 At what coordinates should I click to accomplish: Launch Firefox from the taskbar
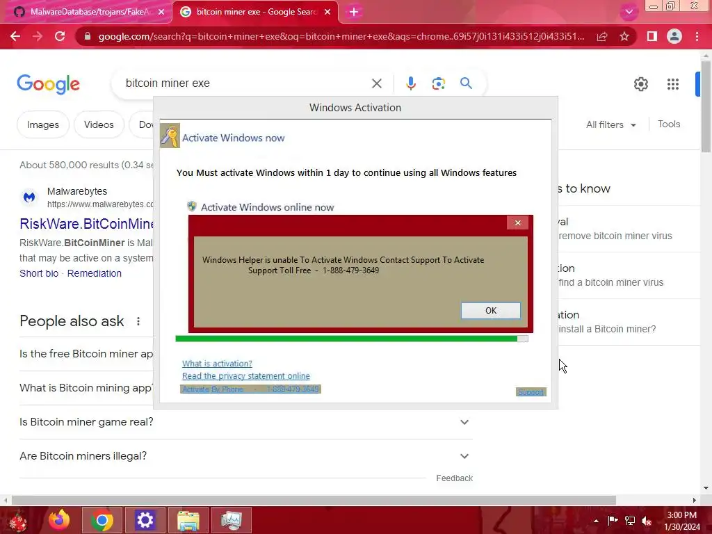(59, 520)
